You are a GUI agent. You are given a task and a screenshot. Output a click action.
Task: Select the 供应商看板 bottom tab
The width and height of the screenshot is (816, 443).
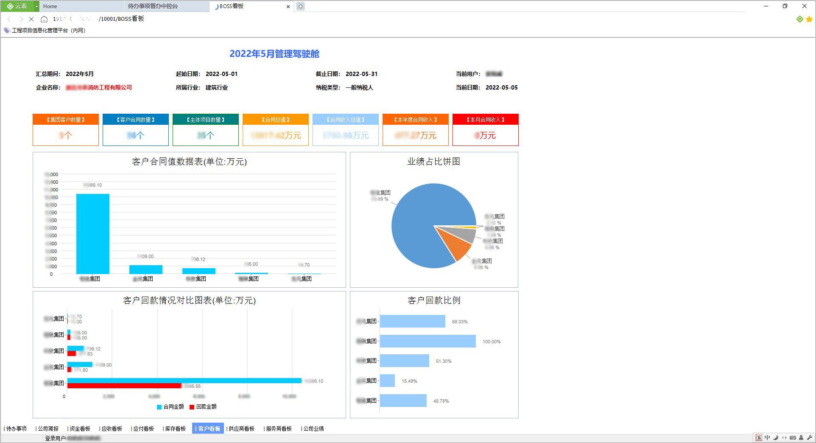point(241,429)
